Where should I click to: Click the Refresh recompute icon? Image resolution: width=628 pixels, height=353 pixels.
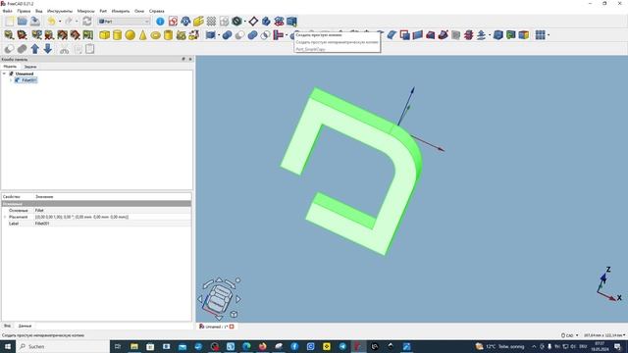[87, 22]
